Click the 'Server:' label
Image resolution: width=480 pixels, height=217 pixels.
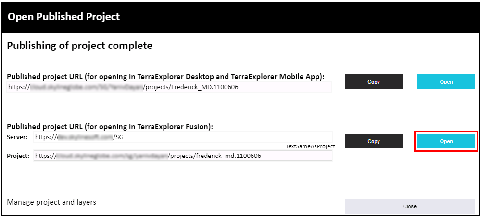[18, 137]
